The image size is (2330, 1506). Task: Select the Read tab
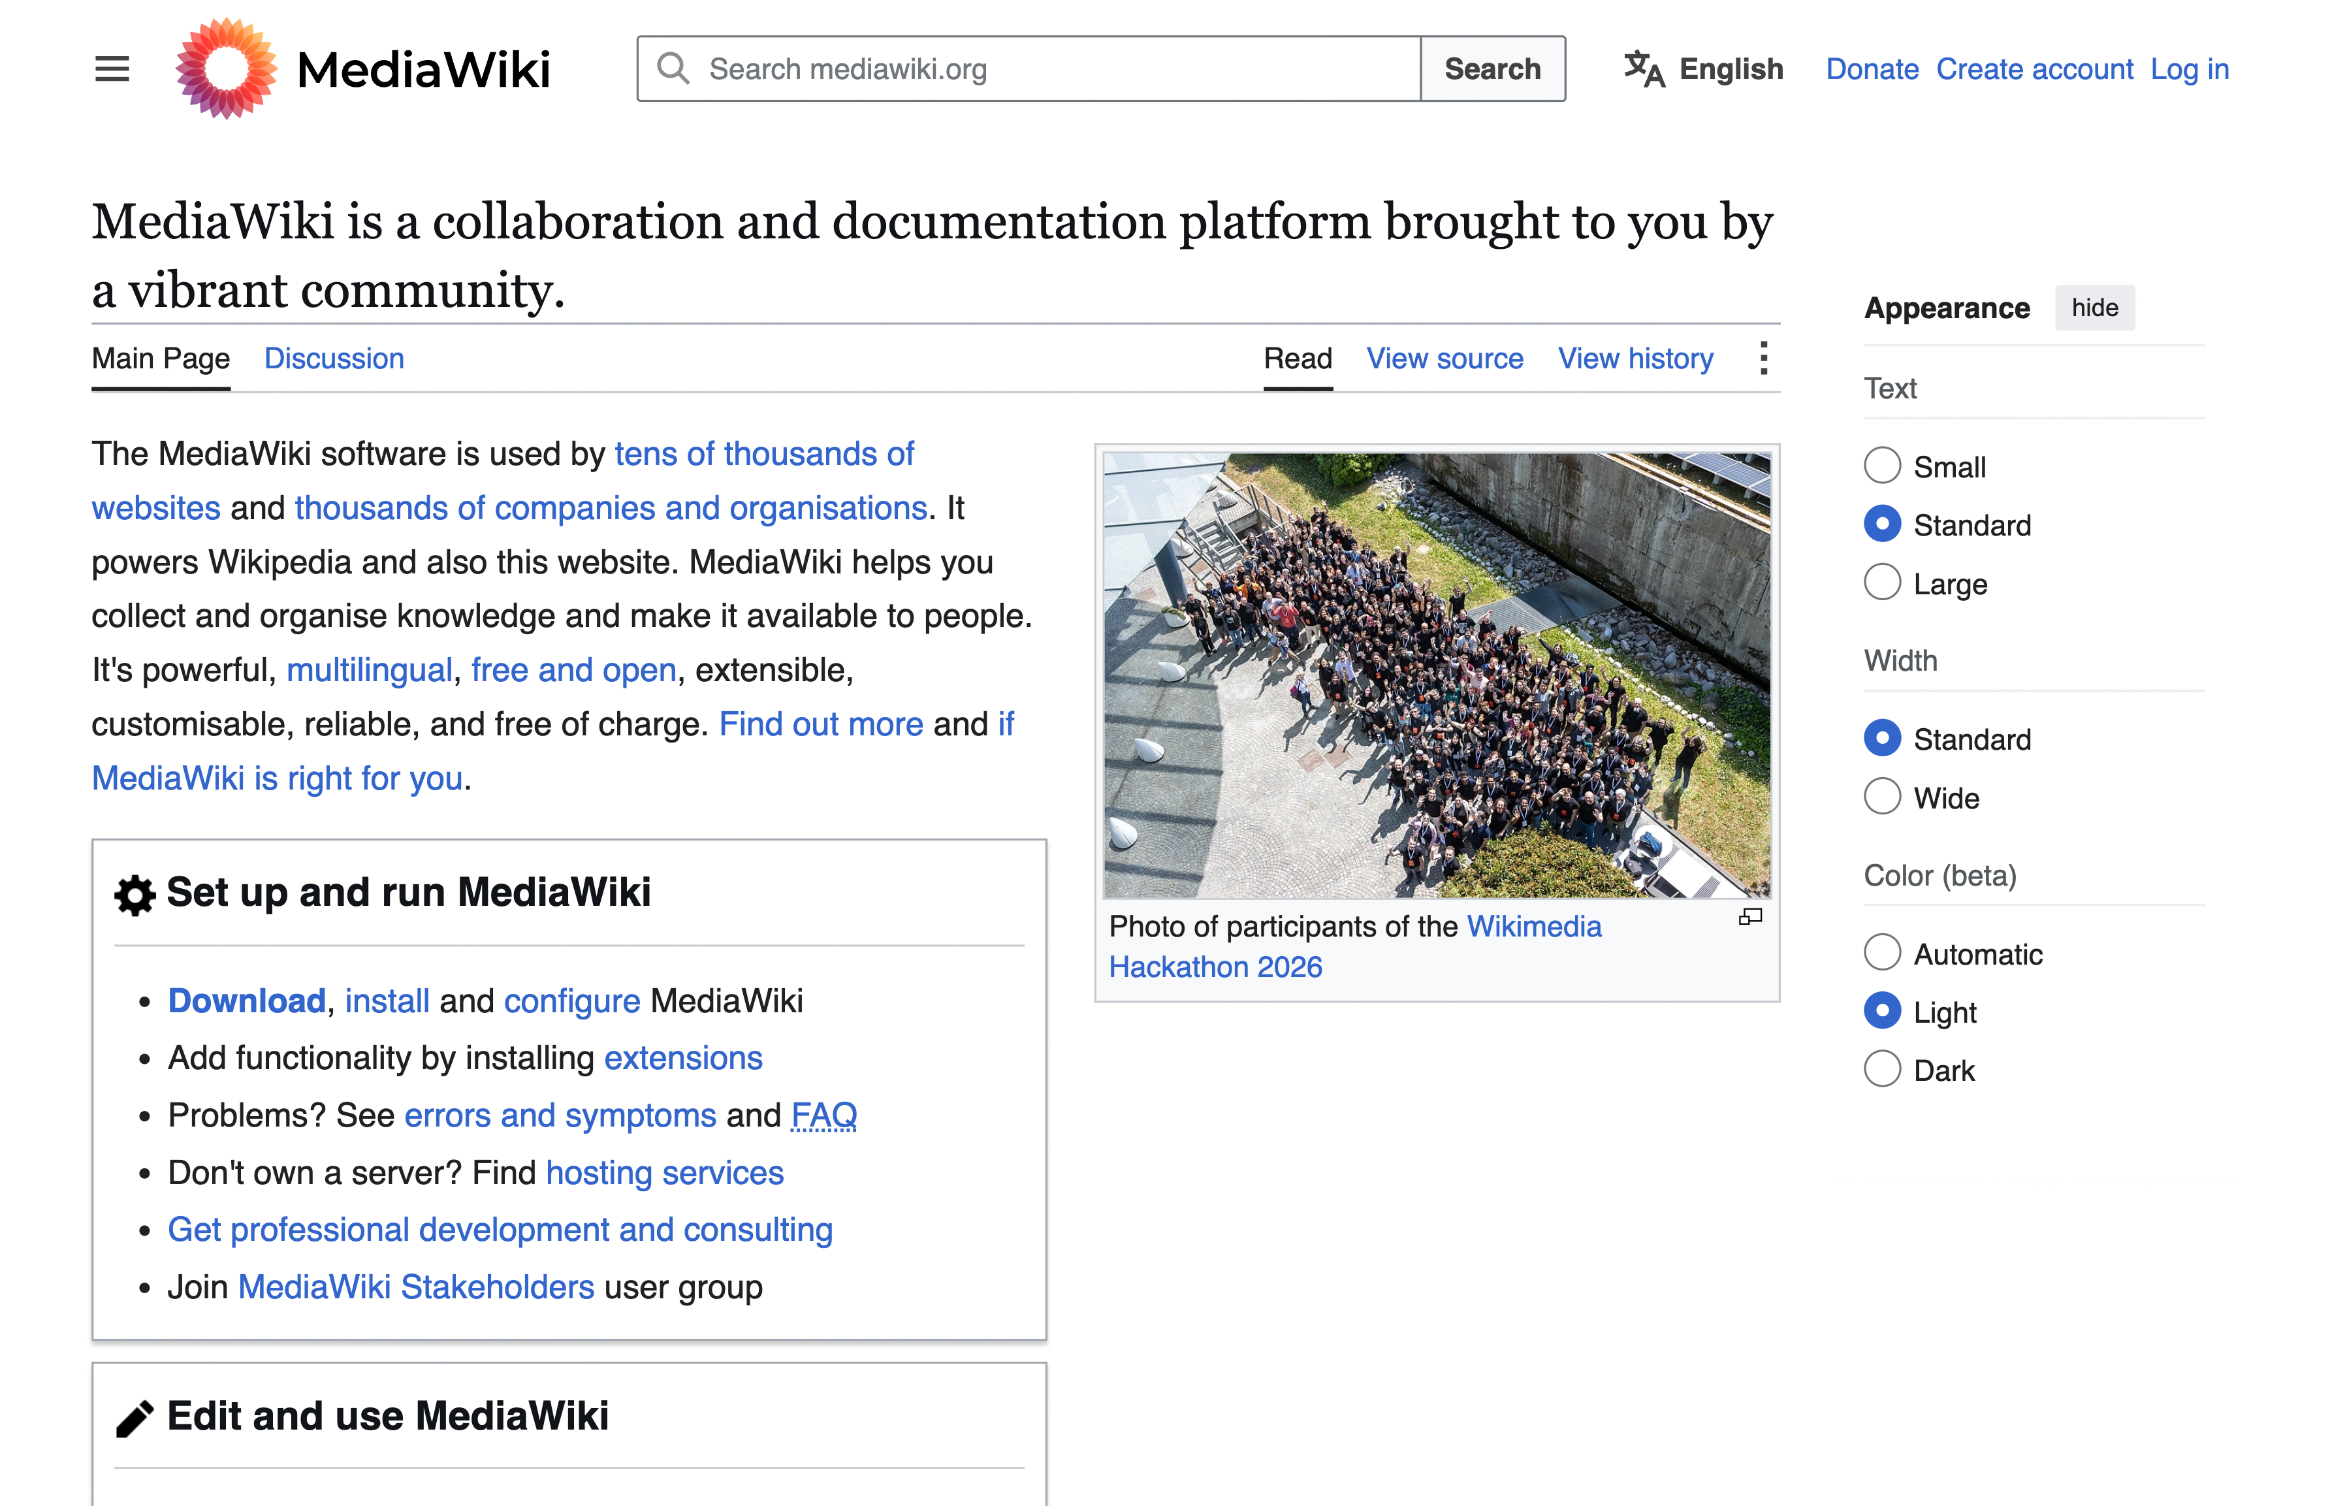(x=1298, y=359)
